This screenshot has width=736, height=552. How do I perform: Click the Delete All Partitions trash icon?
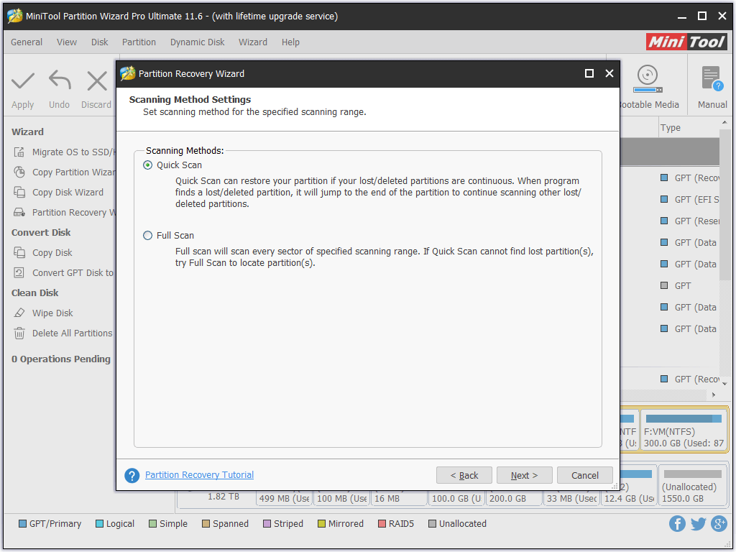(x=19, y=333)
